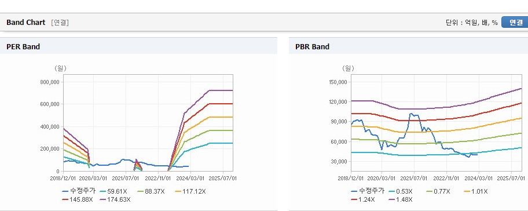
Task: Click the 150,000 axis label in PBR chart
Action: click(x=338, y=82)
